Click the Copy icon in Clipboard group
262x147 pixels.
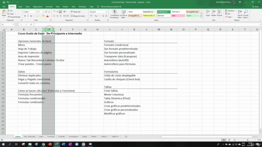[8, 14]
